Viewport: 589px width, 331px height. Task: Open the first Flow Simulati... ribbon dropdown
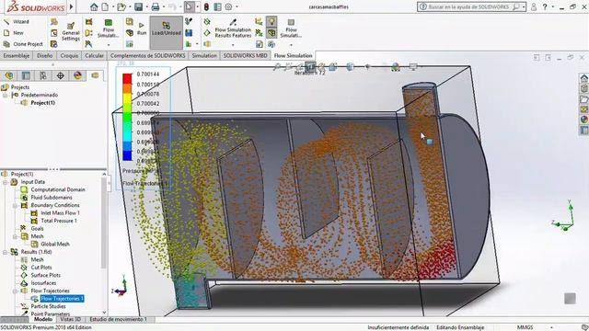tap(109, 45)
